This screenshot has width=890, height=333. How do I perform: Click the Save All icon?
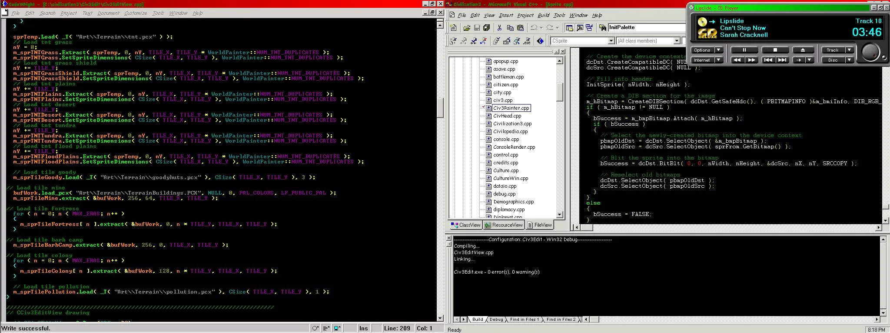(x=487, y=28)
